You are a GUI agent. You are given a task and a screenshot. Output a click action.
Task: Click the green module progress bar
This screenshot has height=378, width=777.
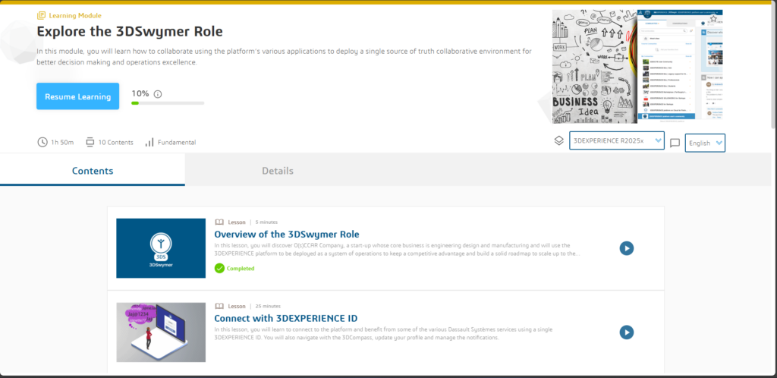pyautogui.click(x=167, y=102)
